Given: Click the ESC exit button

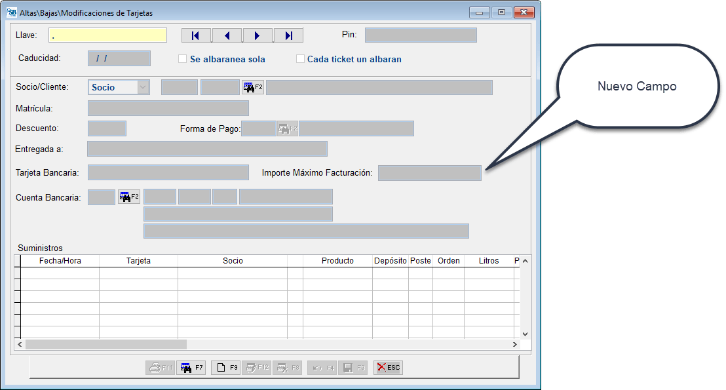Looking at the screenshot, I should coord(388,368).
